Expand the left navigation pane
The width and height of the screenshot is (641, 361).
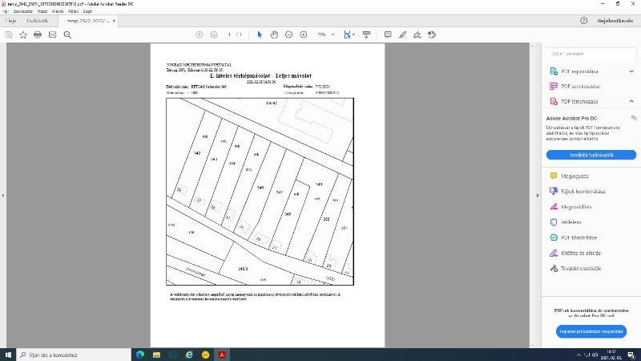click(x=3, y=194)
